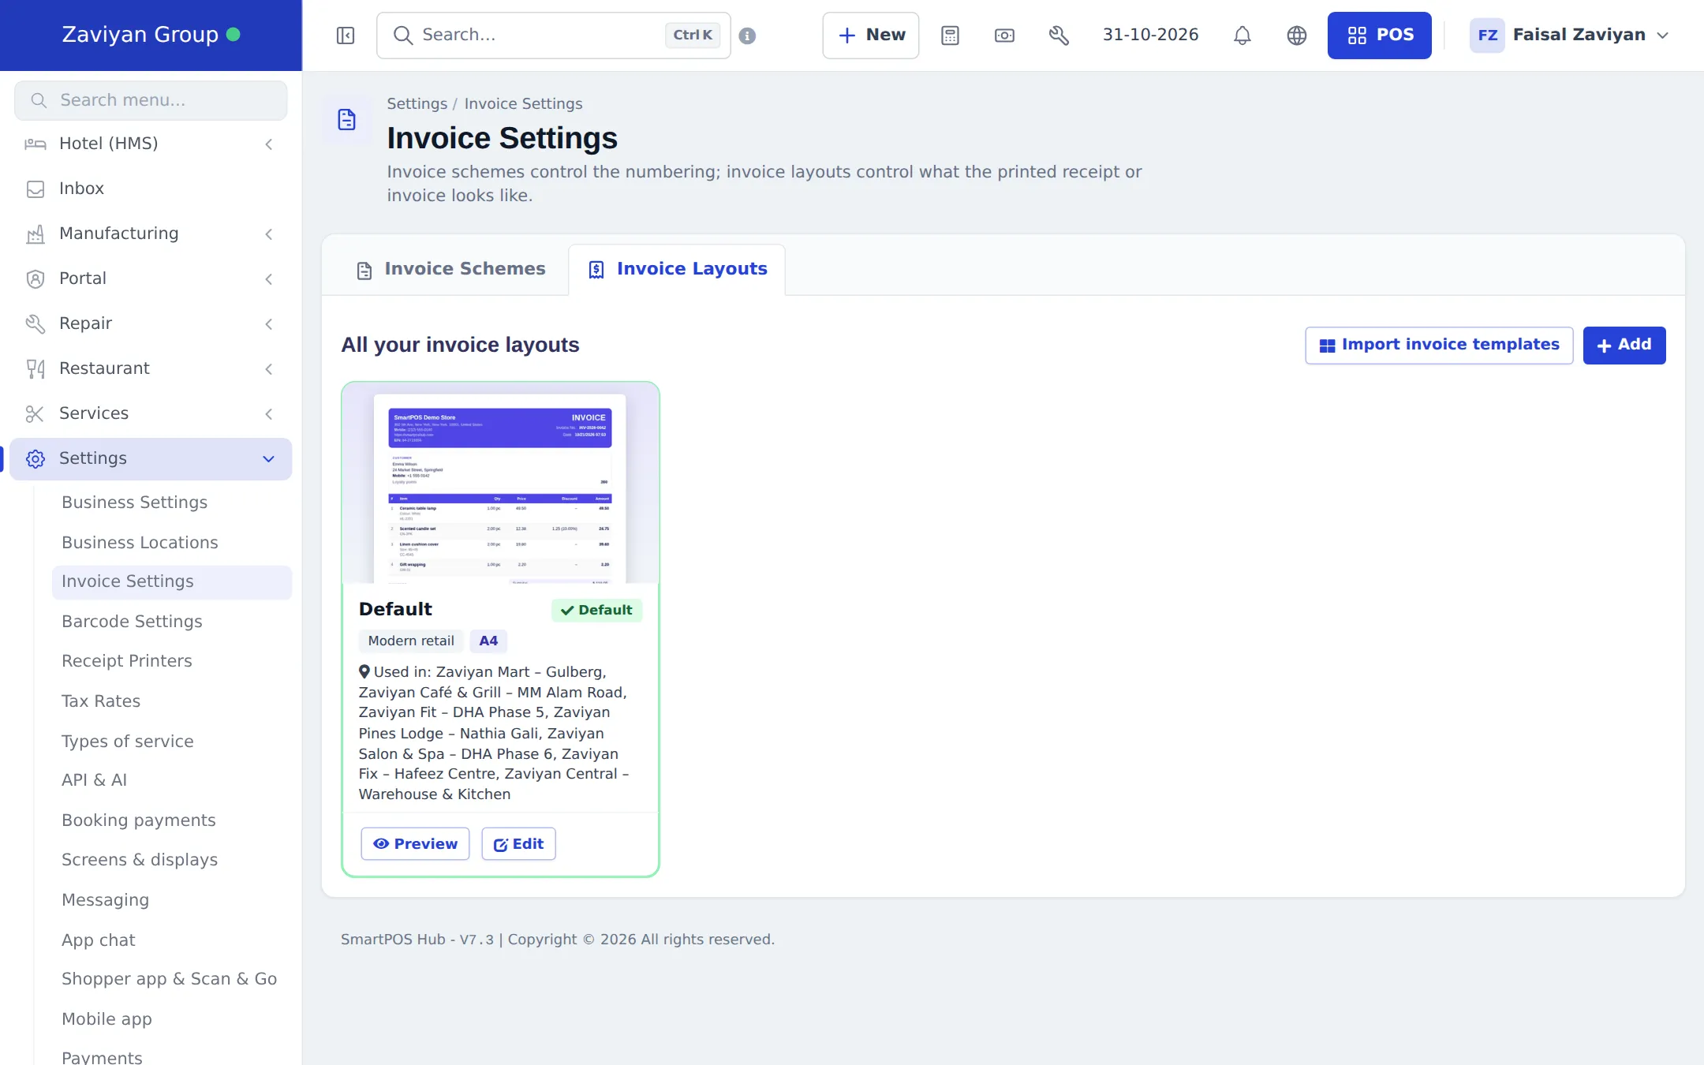Click the Invoice Settings page header icon

[347, 120]
